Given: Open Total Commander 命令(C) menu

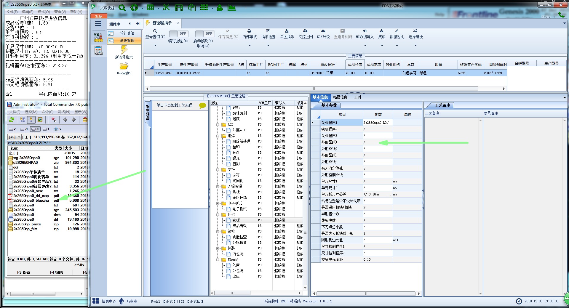Looking at the screenshot, I should tap(48, 112).
